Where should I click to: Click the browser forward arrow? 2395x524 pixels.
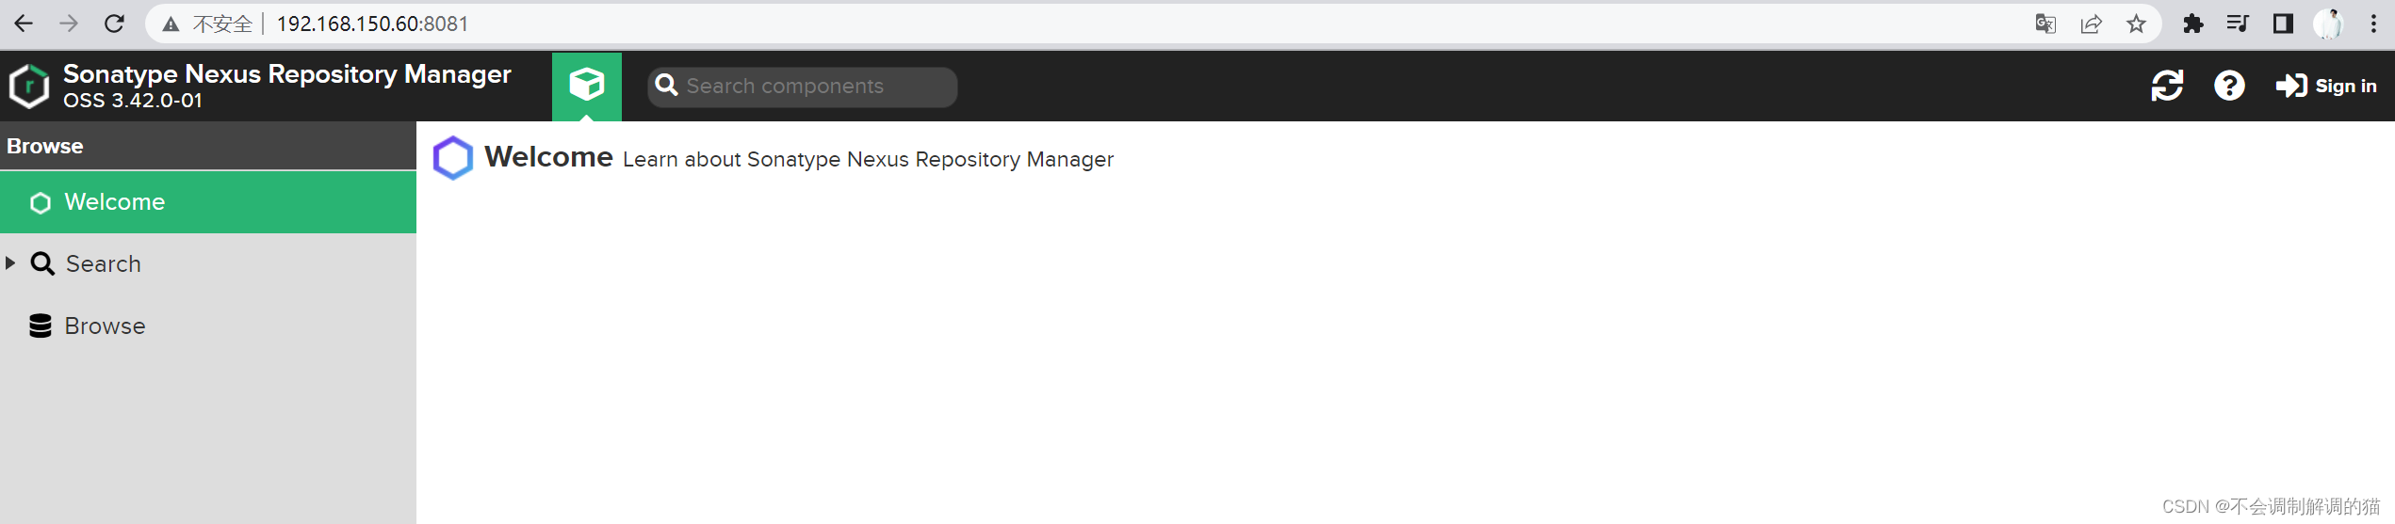[x=69, y=24]
